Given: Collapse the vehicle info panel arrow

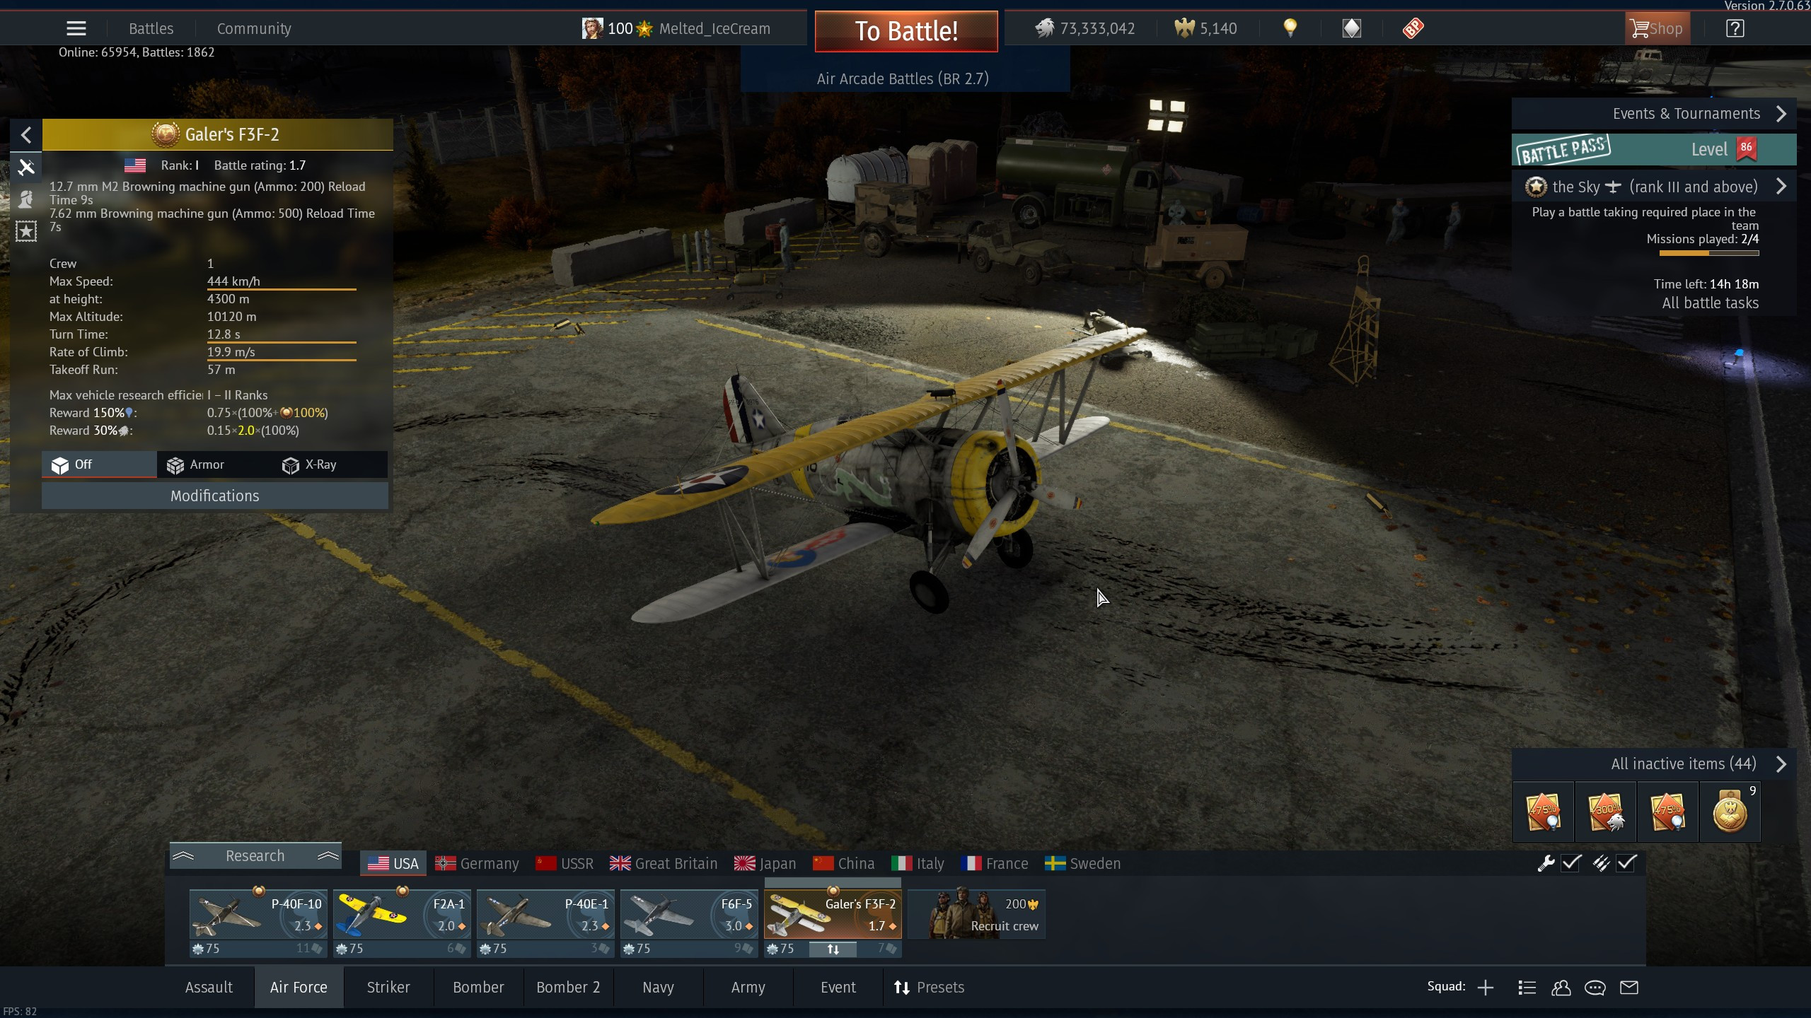Looking at the screenshot, I should click(x=26, y=135).
